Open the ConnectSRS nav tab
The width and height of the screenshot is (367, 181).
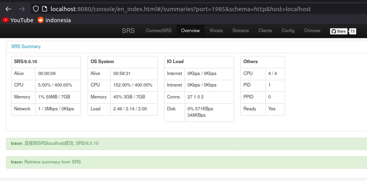(159, 31)
